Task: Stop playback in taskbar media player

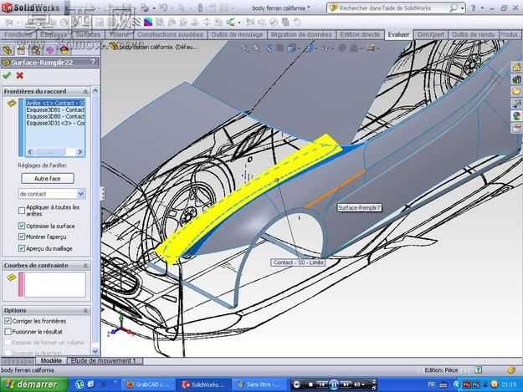Action: pos(310,384)
